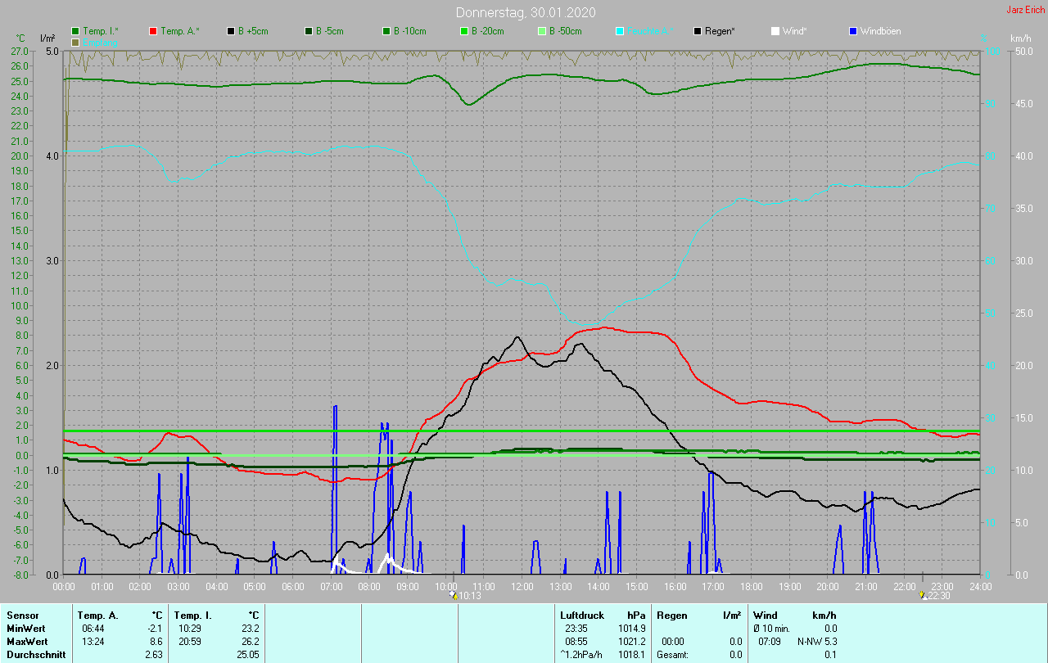Image resolution: width=1048 pixels, height=663 pixels.
Task: Click the blue Windböen legend square
Action: pos(853,31)
